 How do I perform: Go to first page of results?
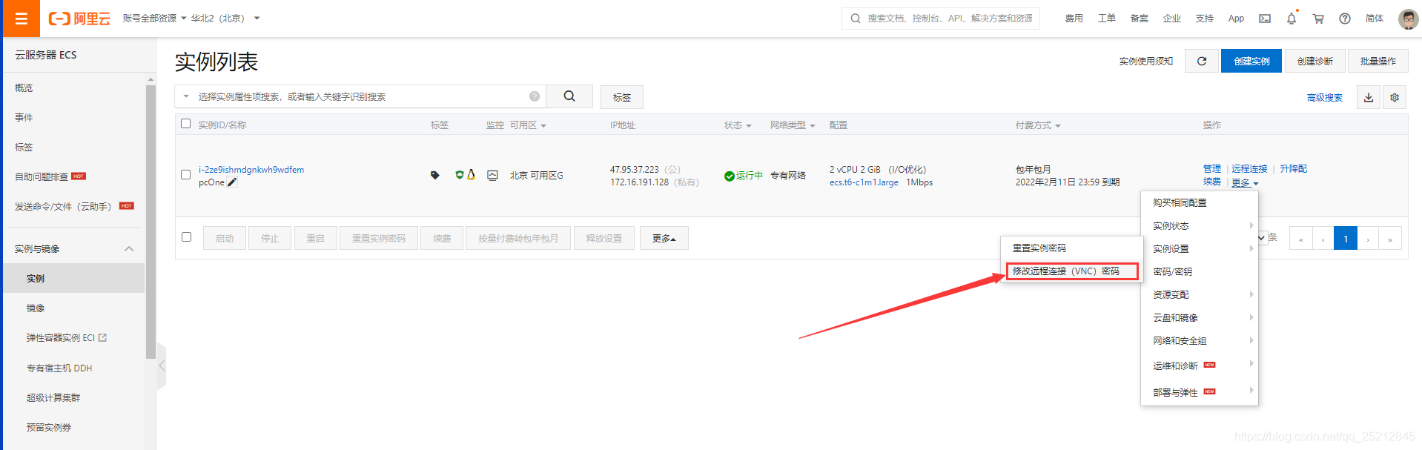[x=1301, y=239]
